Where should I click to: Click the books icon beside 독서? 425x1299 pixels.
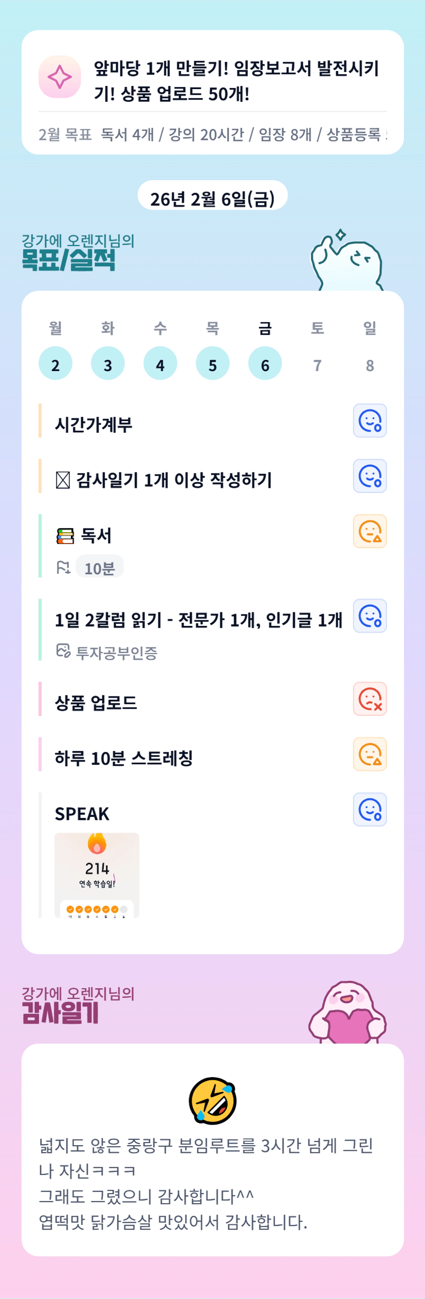coord(65,536)
